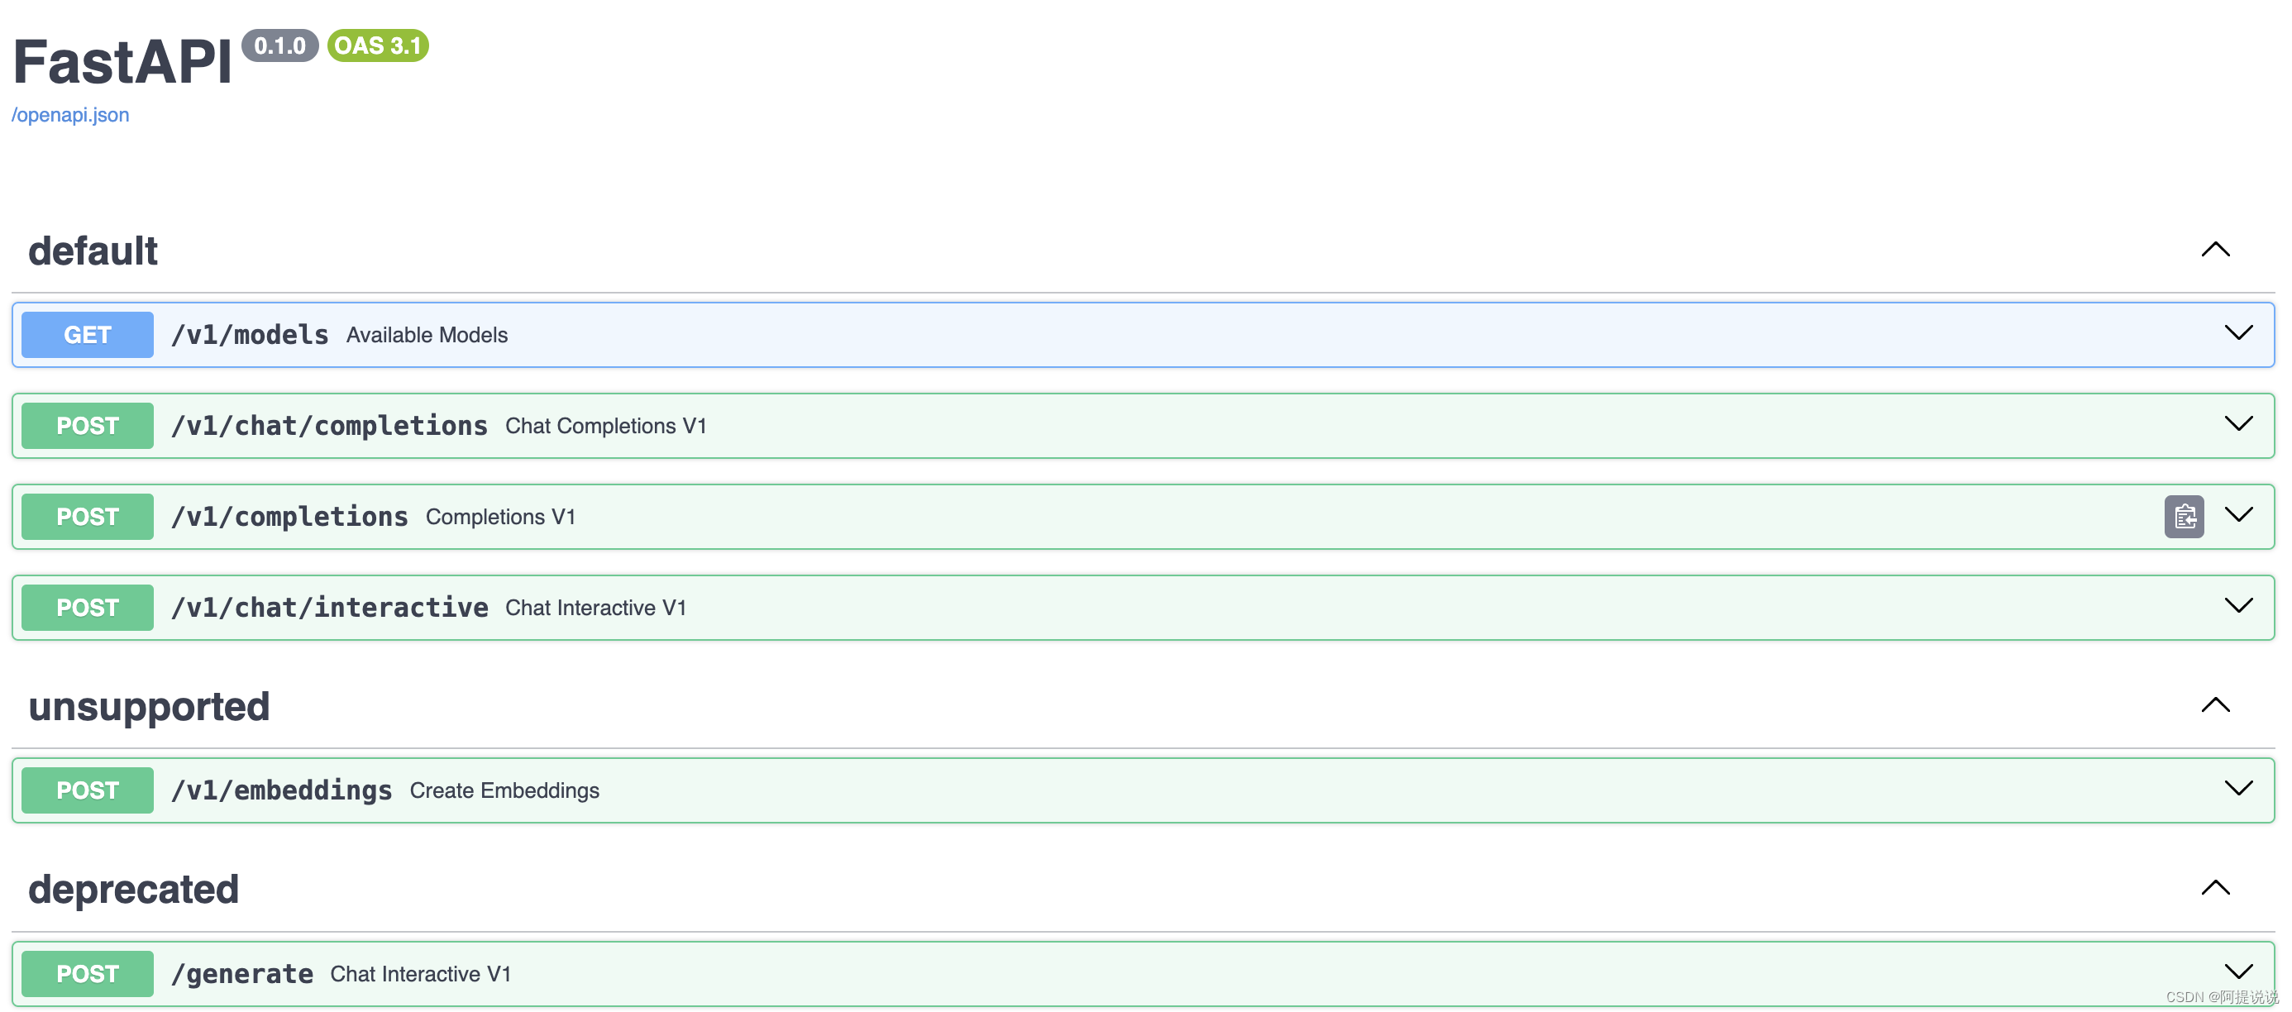Click the default section heading
This screenshot has width=2292, height=1012.
pyautogui.click(x=93, y=251)
